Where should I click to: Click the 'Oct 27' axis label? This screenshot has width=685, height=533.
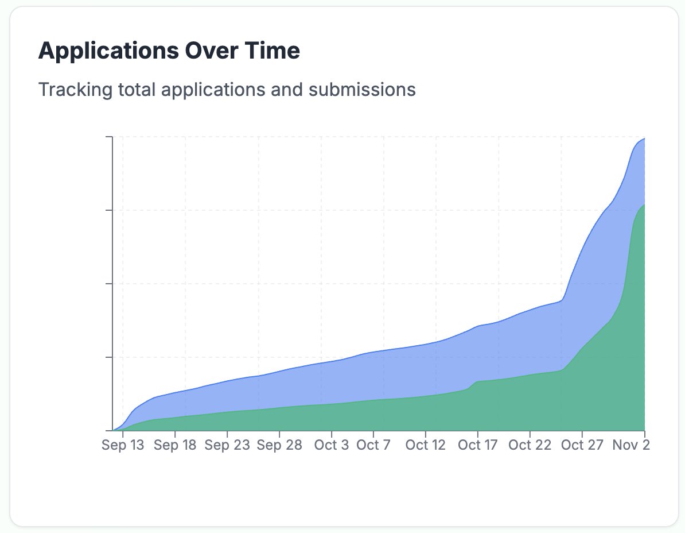[582, 445]
